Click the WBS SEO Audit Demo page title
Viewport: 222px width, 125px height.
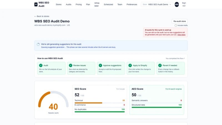pos(52,21)
